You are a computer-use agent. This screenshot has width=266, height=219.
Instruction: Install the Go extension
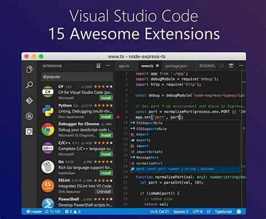[106, 173]
